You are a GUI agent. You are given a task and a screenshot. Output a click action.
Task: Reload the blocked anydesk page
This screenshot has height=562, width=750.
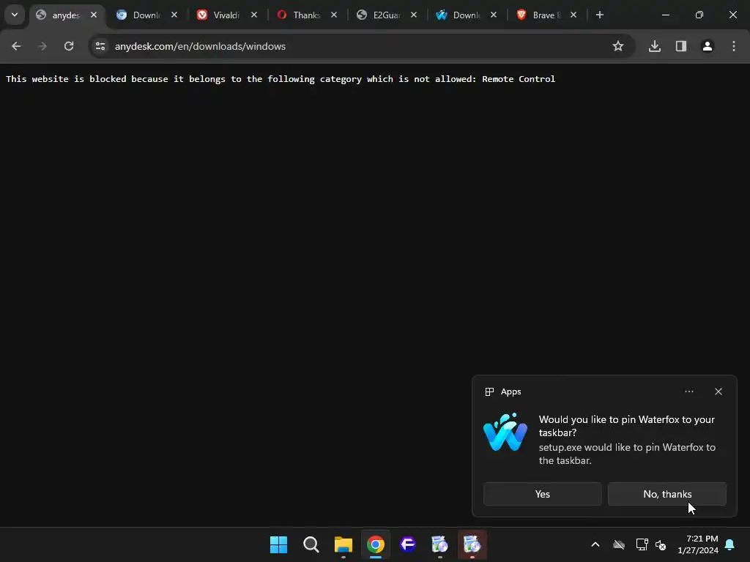tap(69, 46)
